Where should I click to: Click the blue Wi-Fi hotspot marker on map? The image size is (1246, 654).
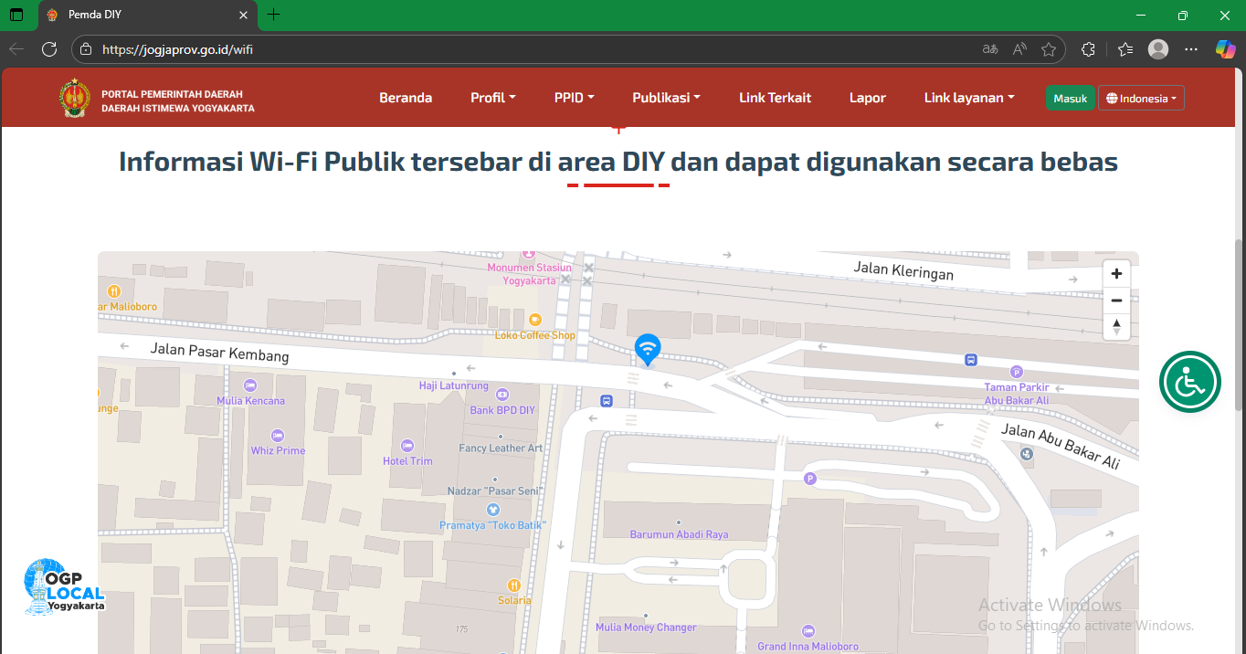[x=648, y=348]
